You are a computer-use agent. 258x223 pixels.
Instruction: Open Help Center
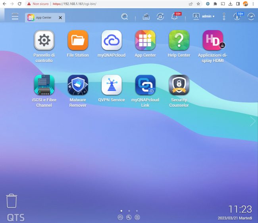(x=179, y=40)
